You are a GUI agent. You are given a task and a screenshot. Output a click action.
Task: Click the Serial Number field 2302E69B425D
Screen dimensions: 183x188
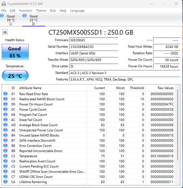pyautogui.click(x=93, y=47)
